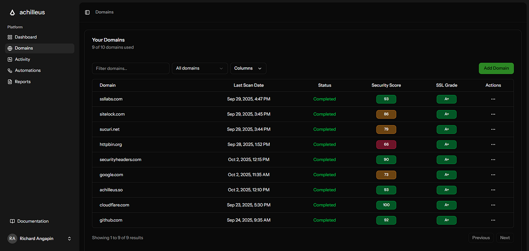This screenshot has width=529, height=251.
Task: Open actions menu for achilleus.so
Action: tap(493, 190)
